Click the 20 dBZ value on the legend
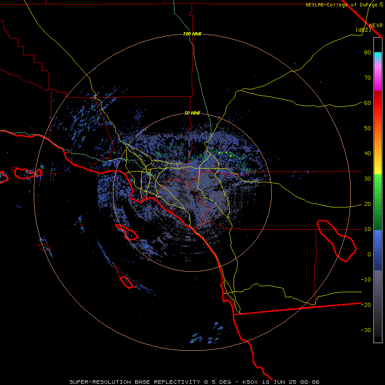The width and height of the screenshot is (385, 385). click(x=367, y=204)
